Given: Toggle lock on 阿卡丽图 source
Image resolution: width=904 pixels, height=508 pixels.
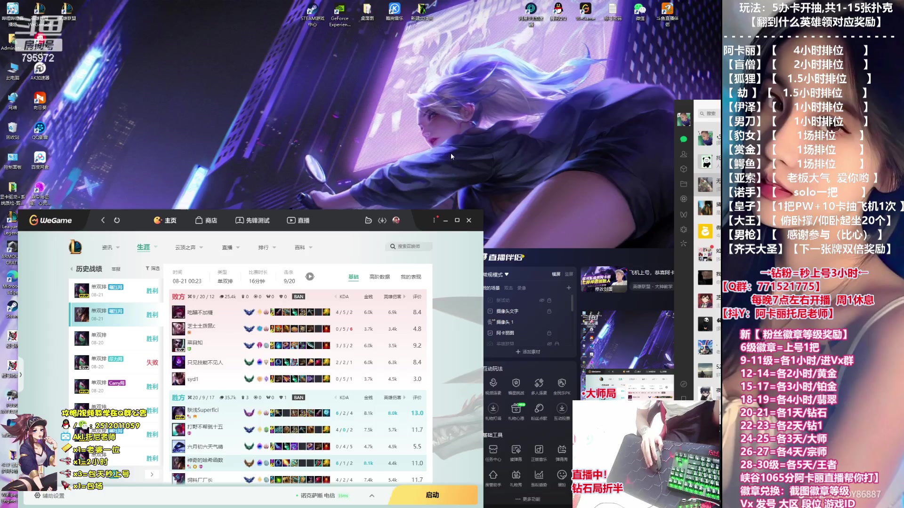Looking at the screenshot, I should pos(549,333).
